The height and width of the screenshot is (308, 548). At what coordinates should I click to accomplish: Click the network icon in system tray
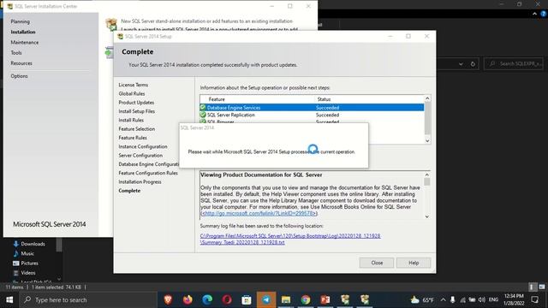(462, 299)
